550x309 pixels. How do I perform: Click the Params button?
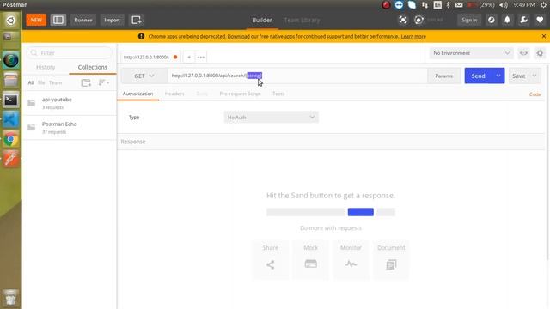click(x=443, y=76)
